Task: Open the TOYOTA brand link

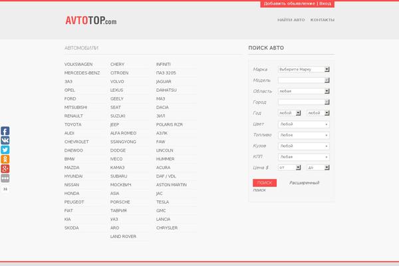Action: [x=72, y=125]
